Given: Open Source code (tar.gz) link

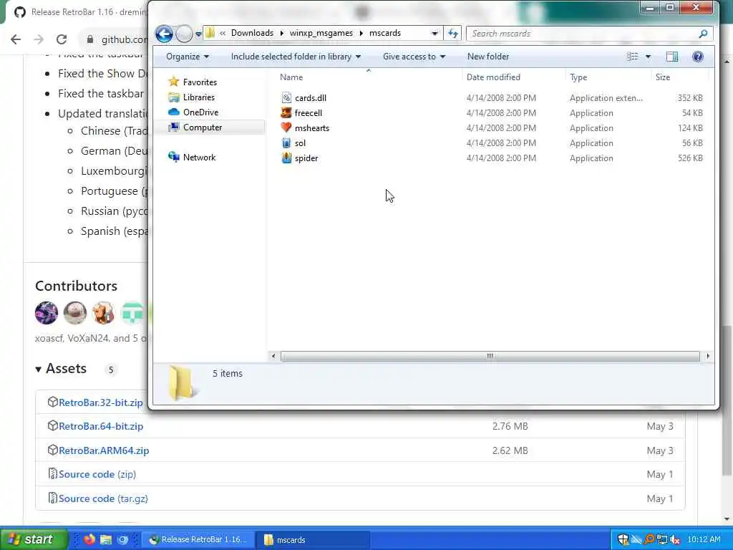Looking at the screenshot, I should [x=103, y=498].
